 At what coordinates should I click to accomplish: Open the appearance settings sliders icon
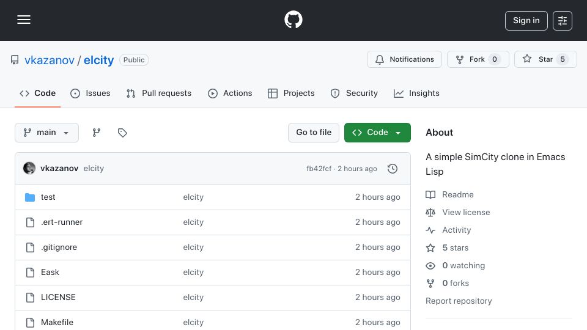click(x=563, y=21)
